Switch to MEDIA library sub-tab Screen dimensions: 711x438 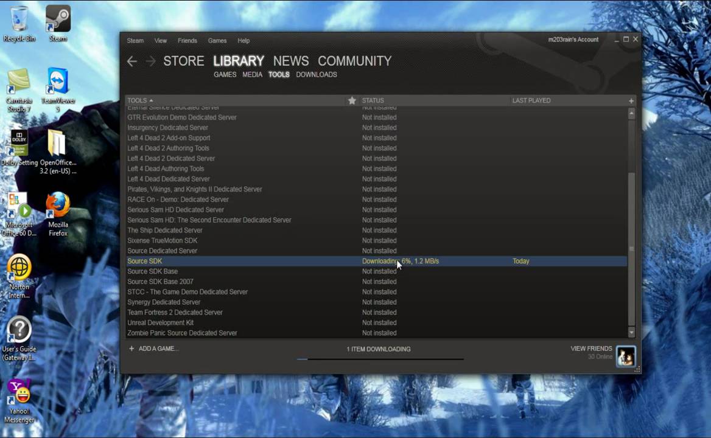click(252, 75)
